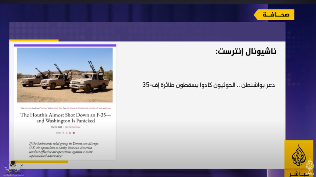Open author Harrison Kass link
This screenshot has width=316, height=177.
pos(74,127)
